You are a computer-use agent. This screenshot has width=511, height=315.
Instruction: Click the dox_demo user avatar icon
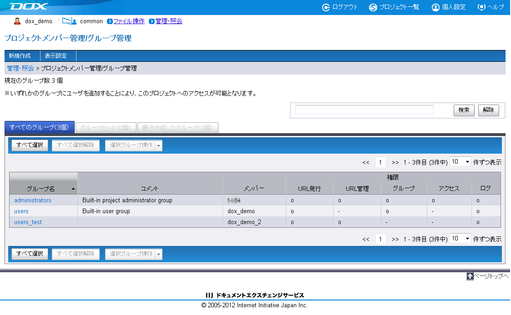click(17, 21)
